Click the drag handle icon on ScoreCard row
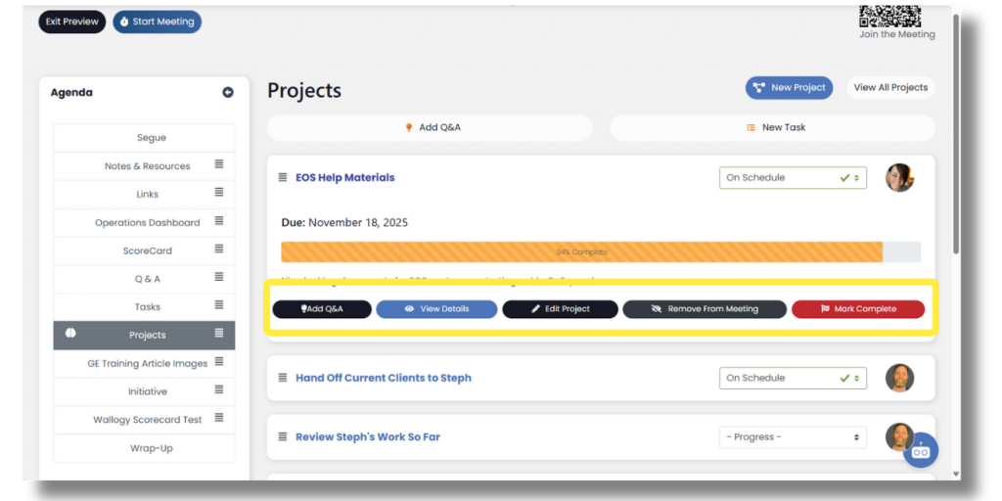 click(x=219, y=250)
